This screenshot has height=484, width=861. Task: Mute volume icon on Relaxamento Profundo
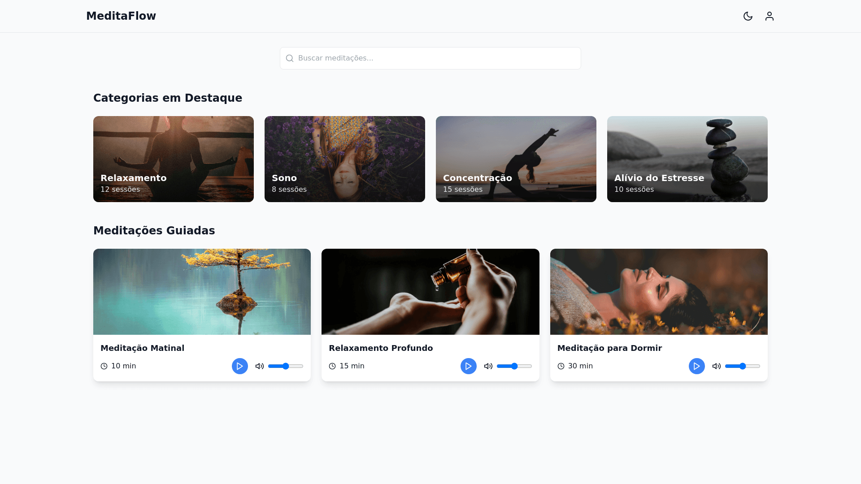click(x=488, y=366)
